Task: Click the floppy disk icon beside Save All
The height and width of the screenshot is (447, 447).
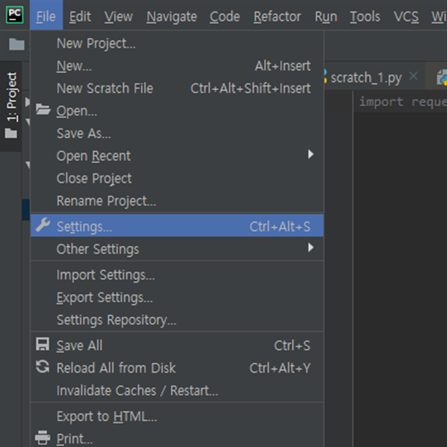Action: pyautogui.click(x=42, y=344)
